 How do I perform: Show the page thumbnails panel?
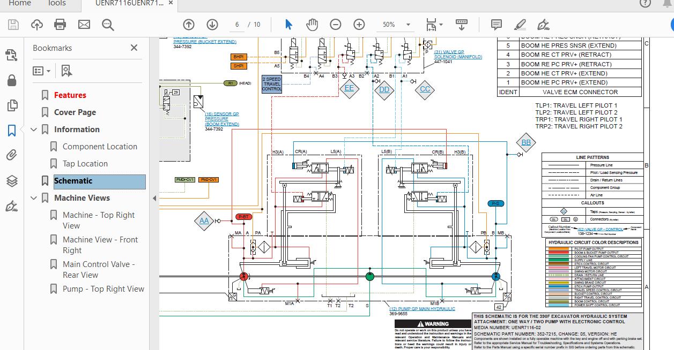(11, 105)
